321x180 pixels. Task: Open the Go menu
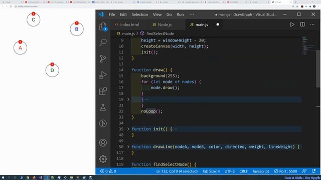click(x=169, y=14)
